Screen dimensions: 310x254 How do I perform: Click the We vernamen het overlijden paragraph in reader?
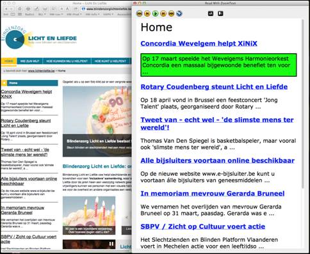click(x=211, y=210)
